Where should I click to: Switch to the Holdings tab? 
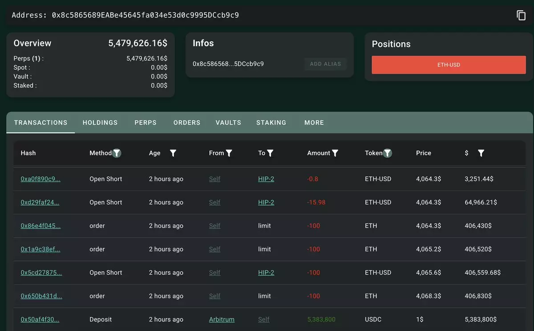[x=100, y=123]
